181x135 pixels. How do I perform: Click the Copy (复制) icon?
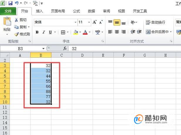click(x=16, y=27)
